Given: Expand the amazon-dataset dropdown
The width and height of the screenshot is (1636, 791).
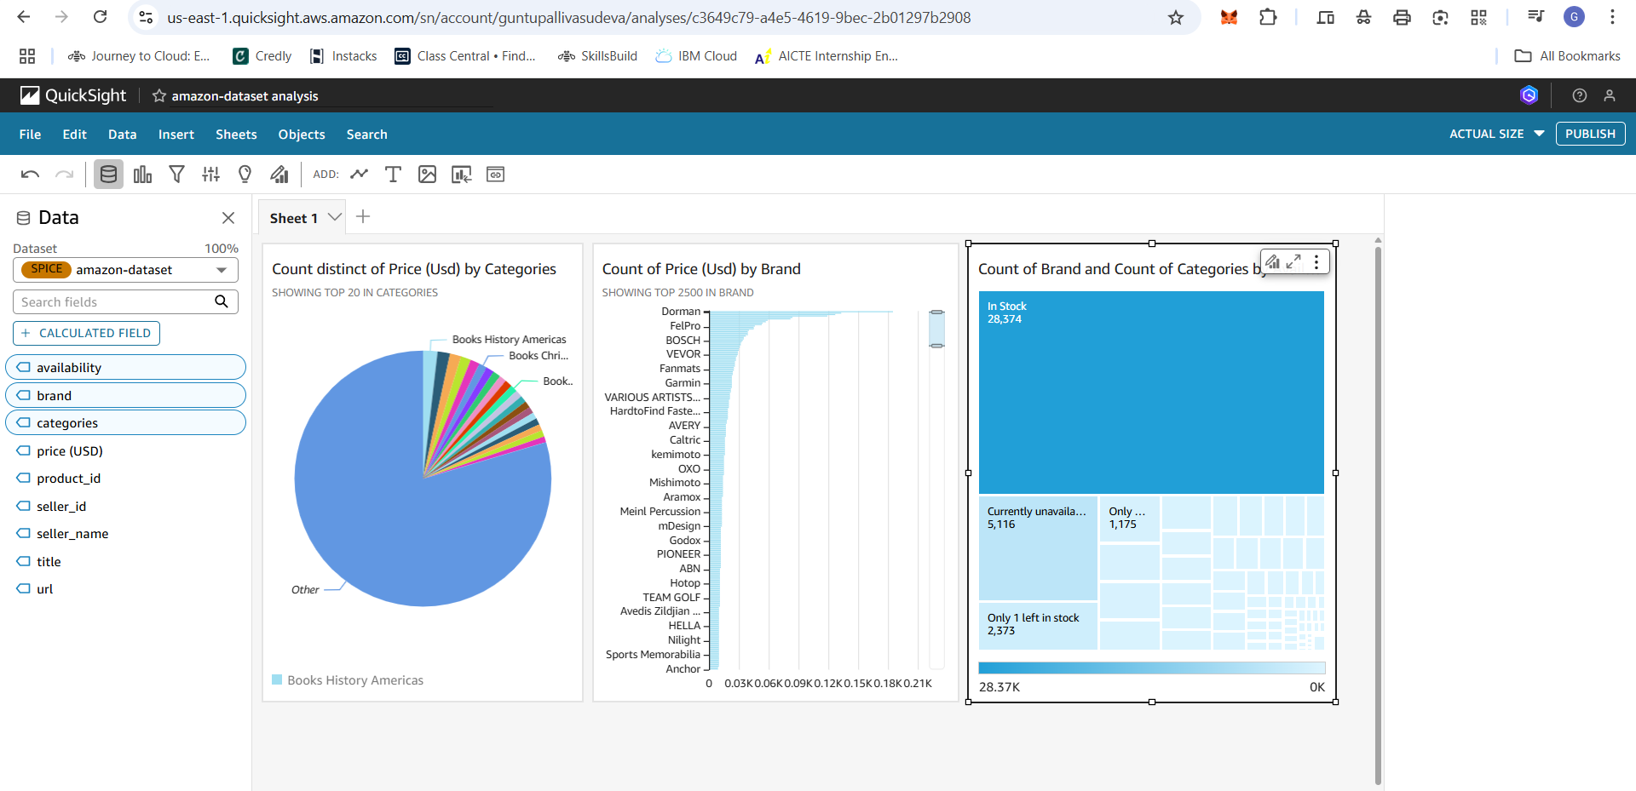Looking at the screenshot, I should click(x=222, y=270).
